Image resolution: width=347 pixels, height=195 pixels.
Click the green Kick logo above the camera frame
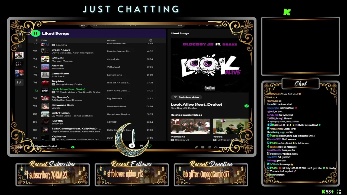287,12
